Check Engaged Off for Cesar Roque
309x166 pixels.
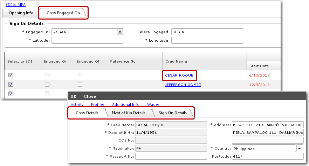pyautogui.click(x=80, y=75)
